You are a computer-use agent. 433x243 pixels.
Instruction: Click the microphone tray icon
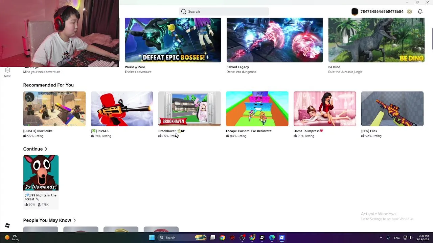[x=388, y=238]
